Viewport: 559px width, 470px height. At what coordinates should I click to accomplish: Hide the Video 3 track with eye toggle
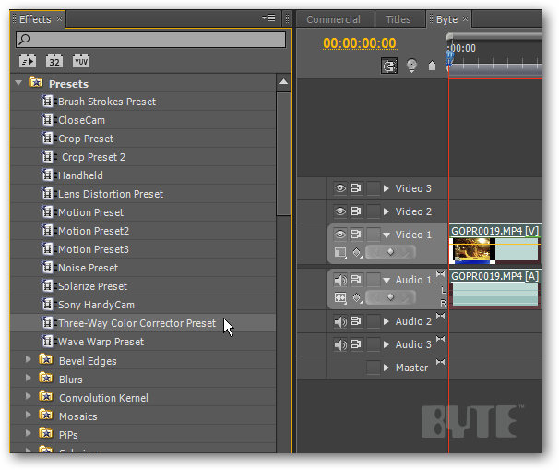click(339, 188)
